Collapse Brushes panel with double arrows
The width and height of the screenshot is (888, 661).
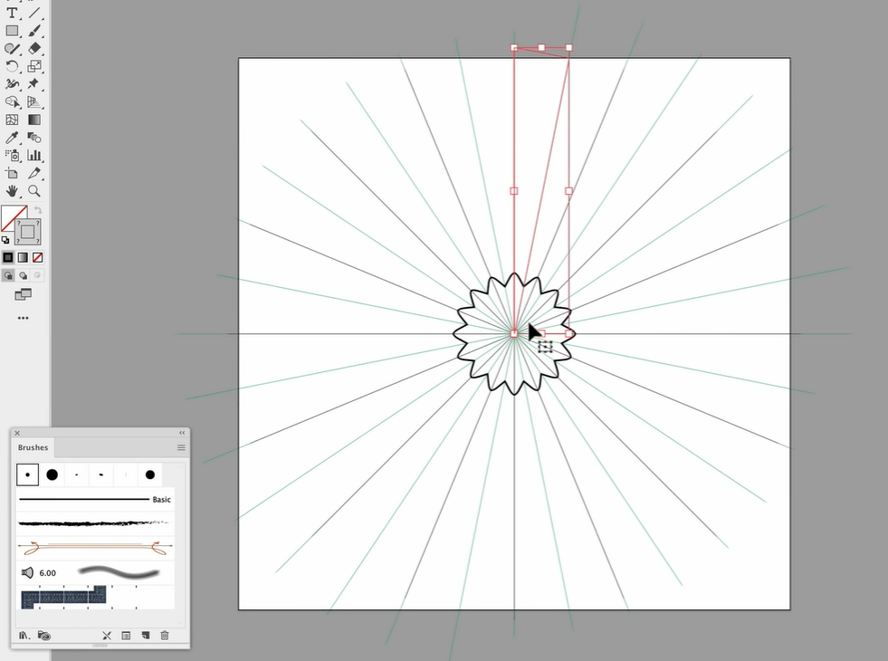point(182,433)
